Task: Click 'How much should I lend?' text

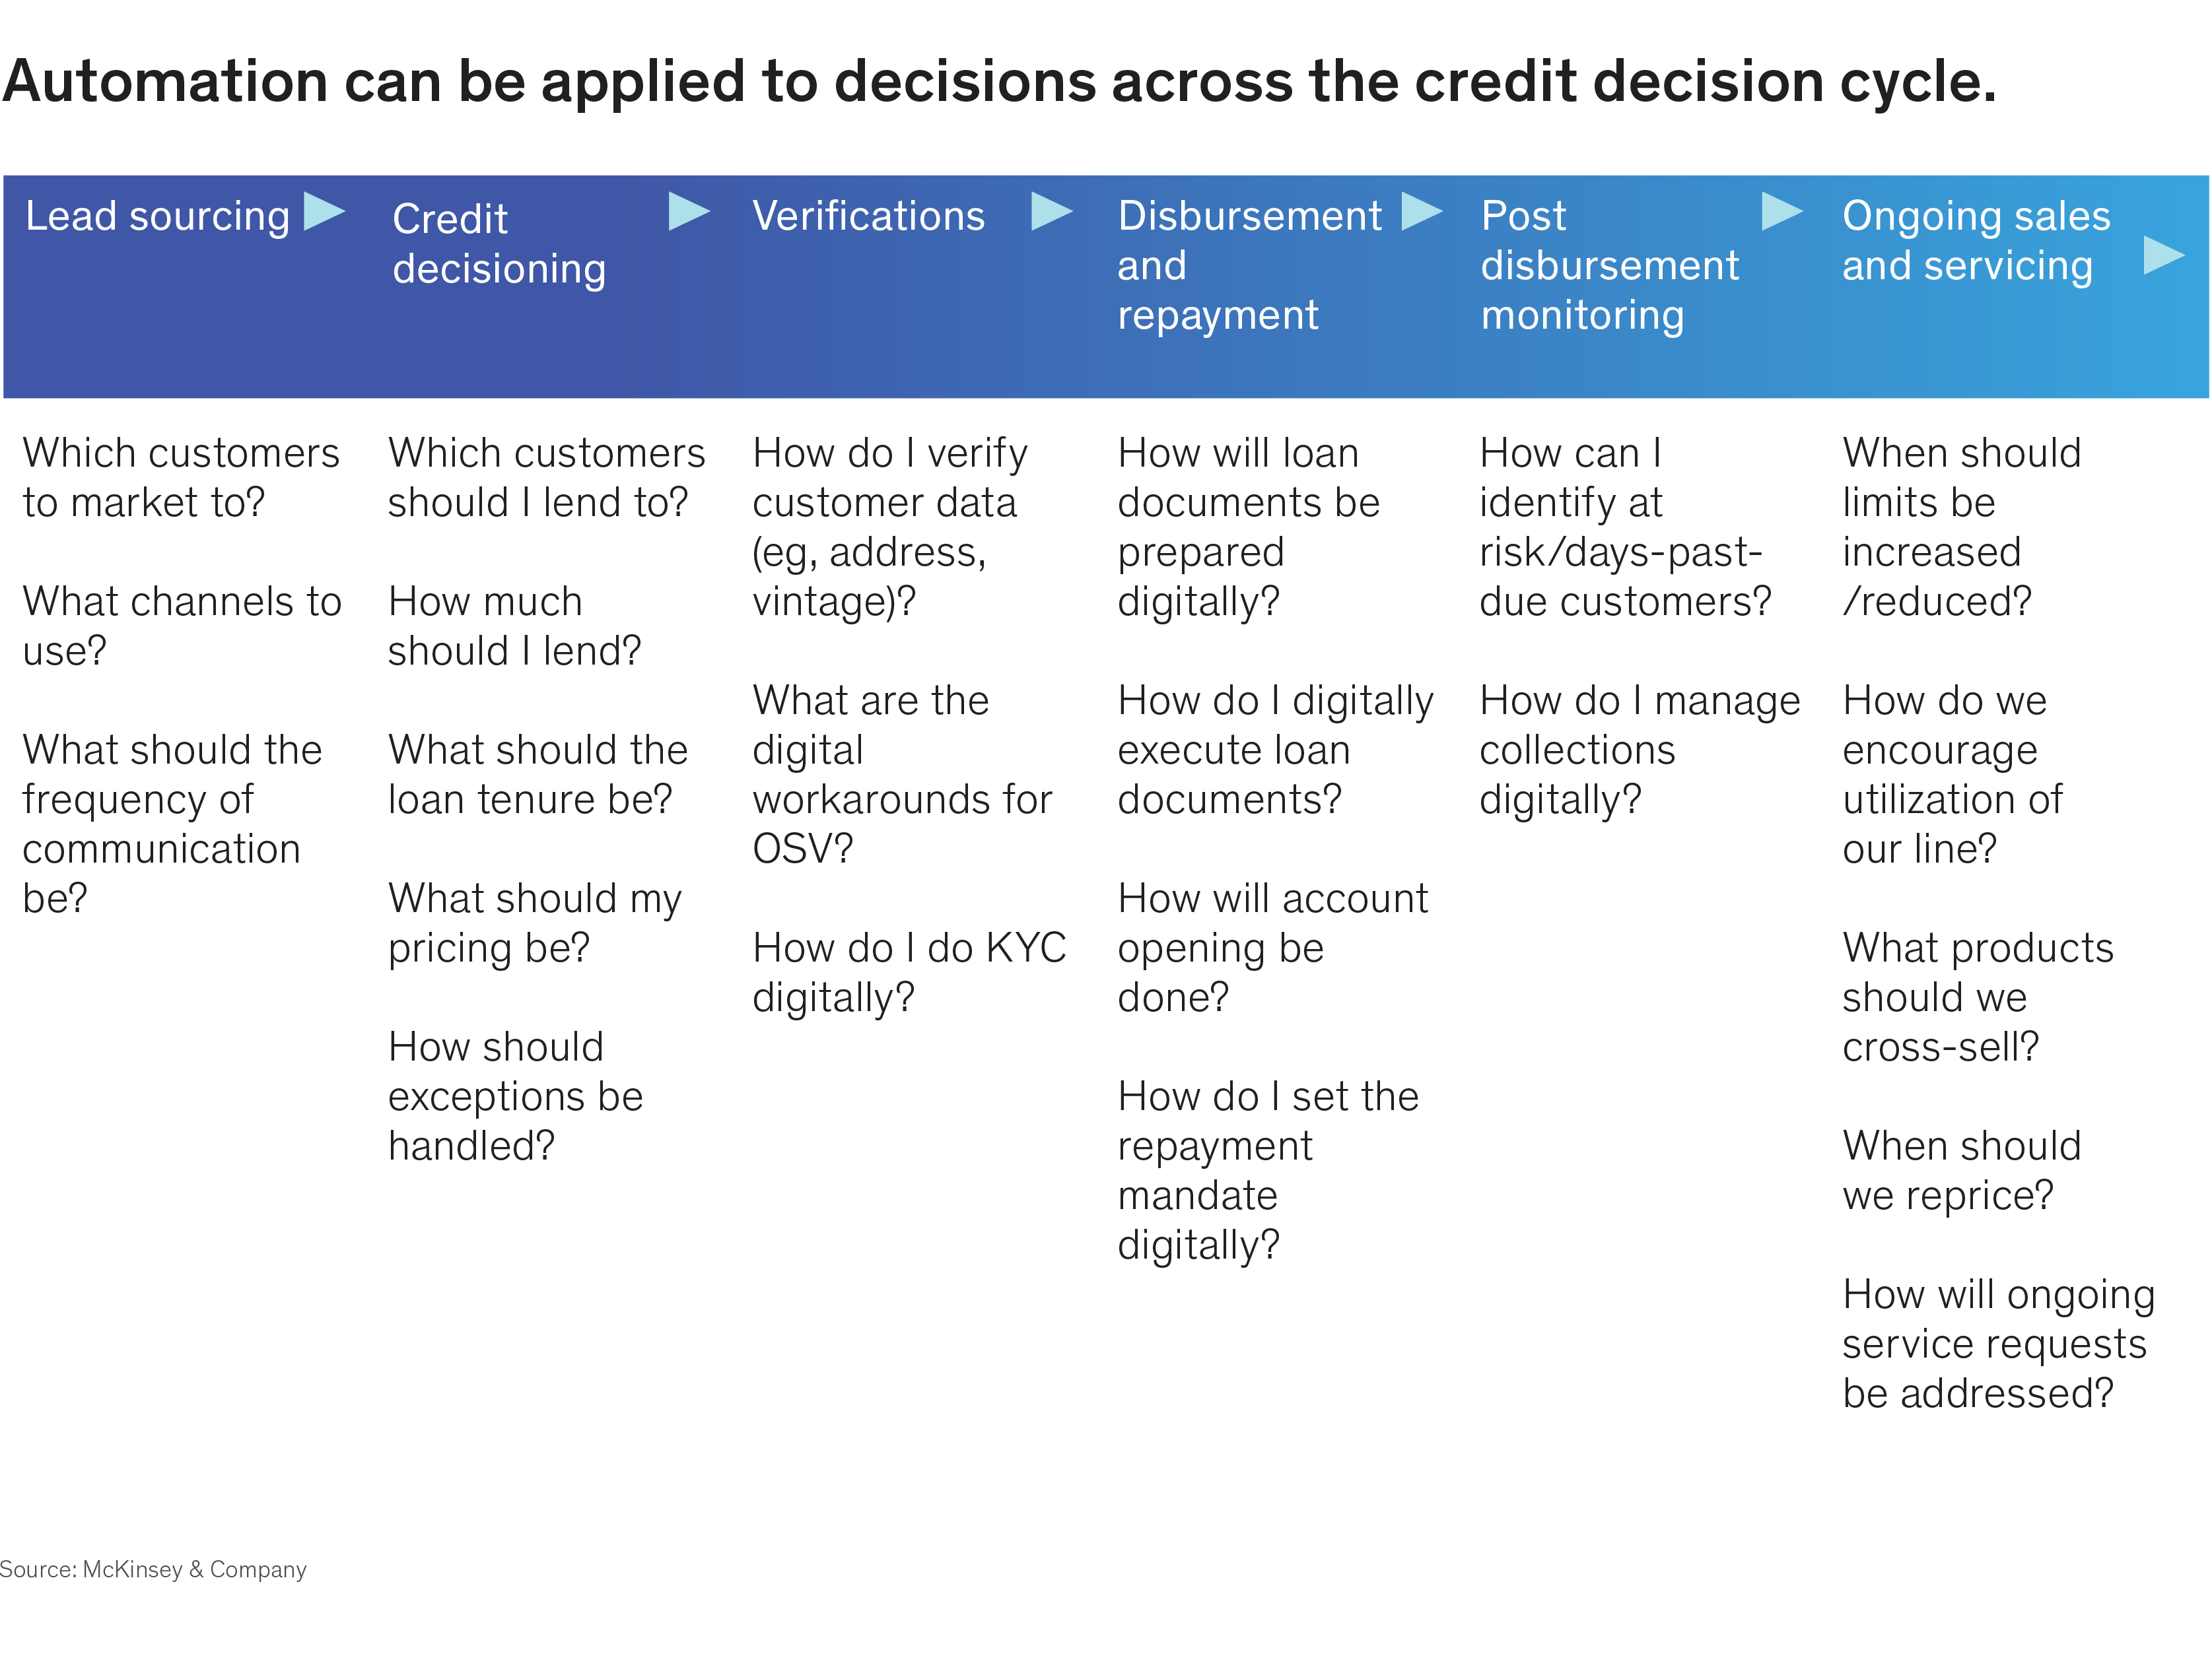Action: tap(514, 626)
